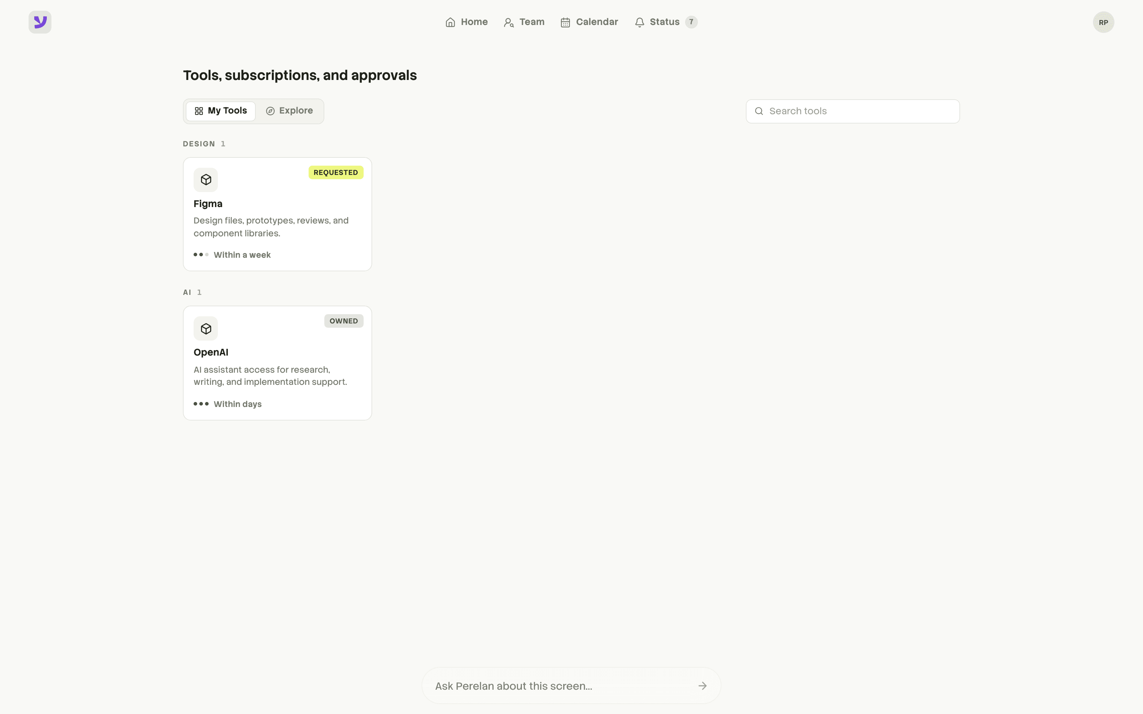Screen dimensions: 1143x714
Task: Click the "Within days" label
Action: pos(238,404)
